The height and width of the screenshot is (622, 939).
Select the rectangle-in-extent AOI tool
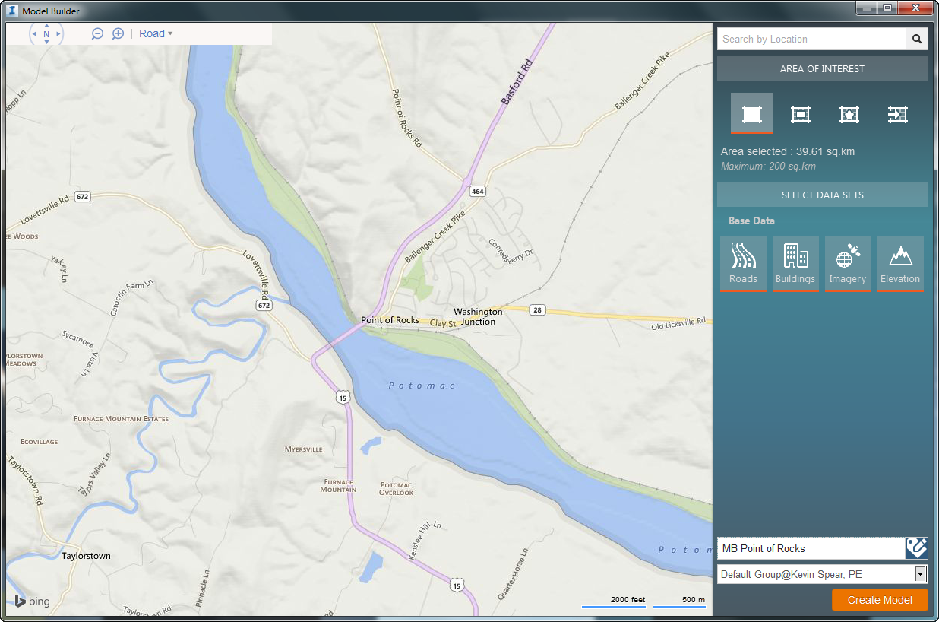coord(800,113)
